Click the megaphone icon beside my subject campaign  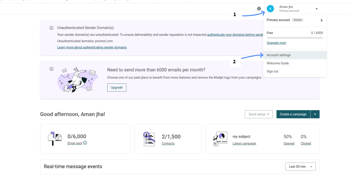click(220, 138)
